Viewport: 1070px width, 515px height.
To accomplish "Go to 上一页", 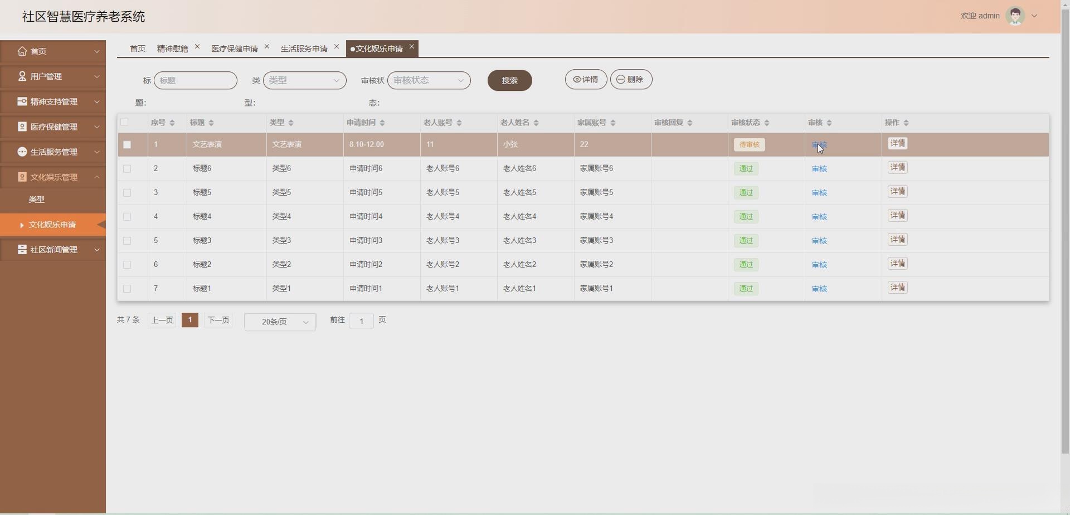I will (x=163, y=320).
